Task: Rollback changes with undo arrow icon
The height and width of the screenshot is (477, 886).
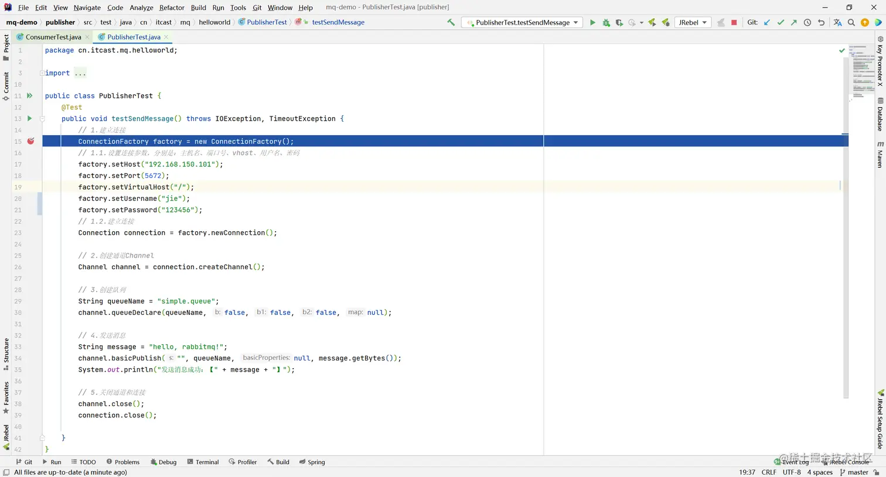Action: 821,22
